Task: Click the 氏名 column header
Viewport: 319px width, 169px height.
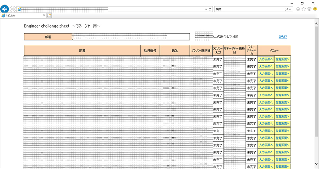Action: coord(175,51)
